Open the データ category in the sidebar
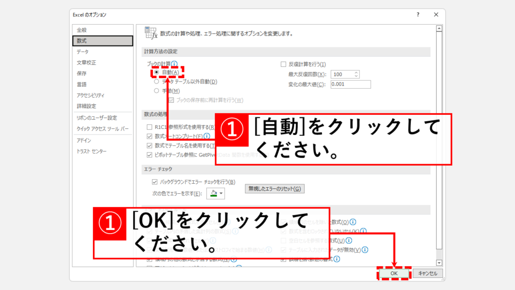This screenshot has width=515, height=290. [82, 52]
